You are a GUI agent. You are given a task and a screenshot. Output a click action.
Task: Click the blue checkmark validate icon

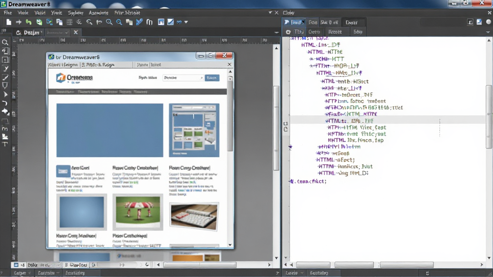point(139,22)
